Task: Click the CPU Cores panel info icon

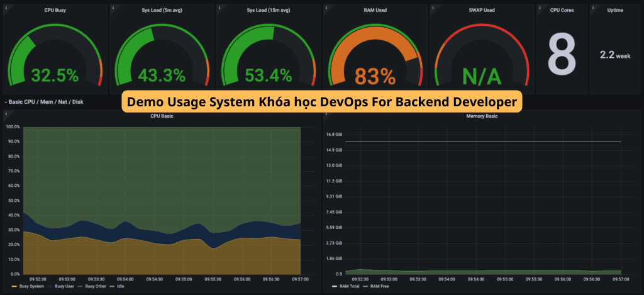Action: tap(540, 7)
